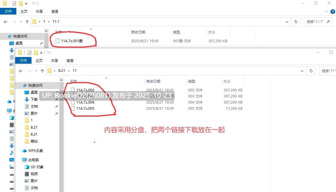The height and width of the screenshot is (192, 336).
Task: Open the first 8.21 folder in the sidebar
Action: 34,127
